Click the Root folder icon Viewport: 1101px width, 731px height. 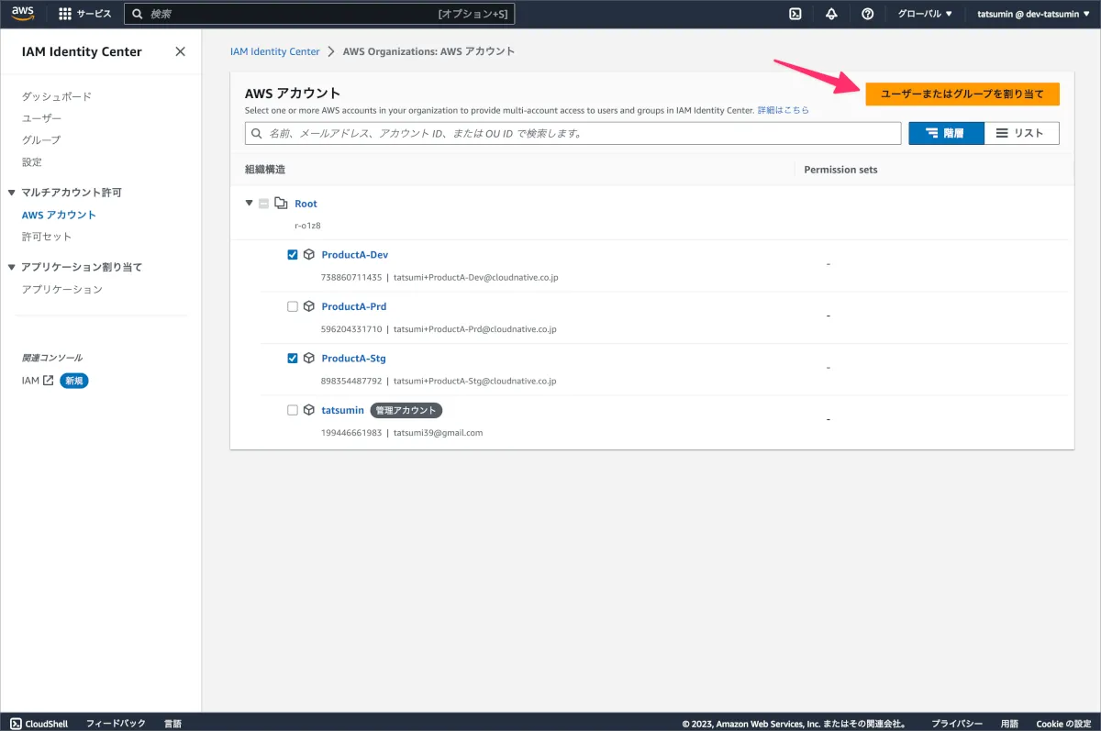coord(282,204)
